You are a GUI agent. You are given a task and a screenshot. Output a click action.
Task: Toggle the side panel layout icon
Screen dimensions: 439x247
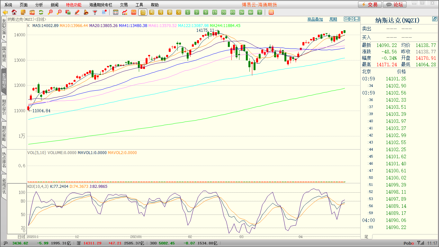[357, 19]
